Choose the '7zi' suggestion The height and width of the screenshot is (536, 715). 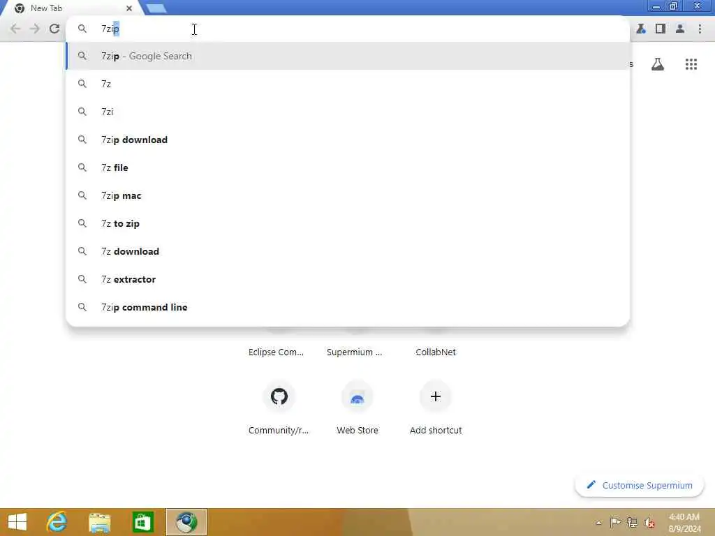tap(348, 112)
